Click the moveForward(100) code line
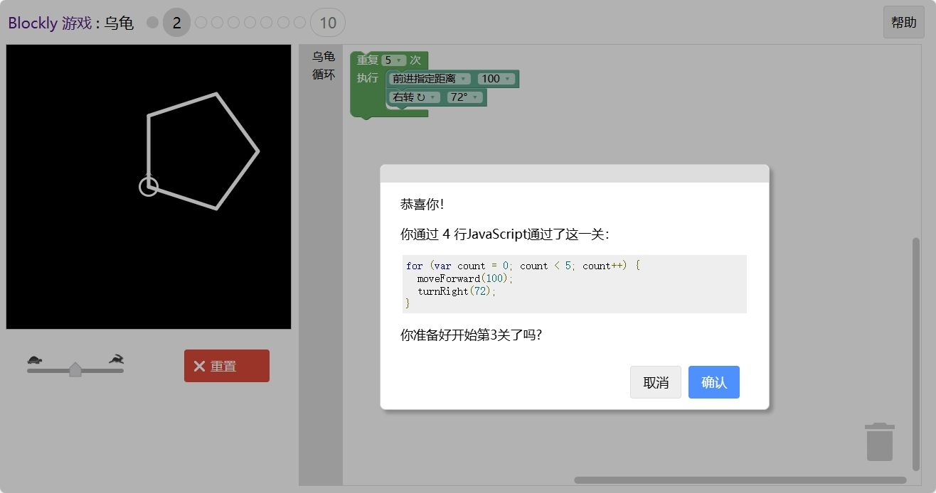936x493 pixels. coord(465,278)
